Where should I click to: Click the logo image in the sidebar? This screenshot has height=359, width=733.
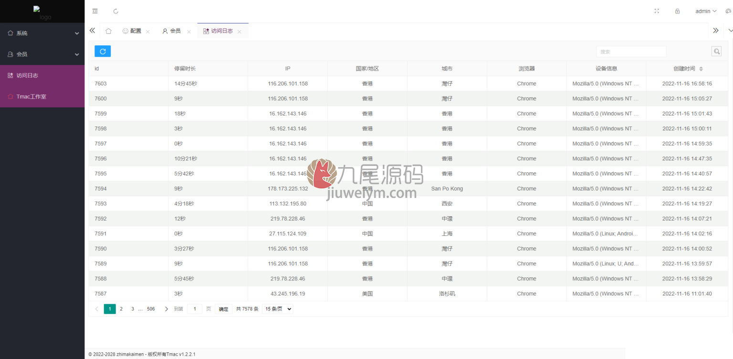tap(42, 13)
